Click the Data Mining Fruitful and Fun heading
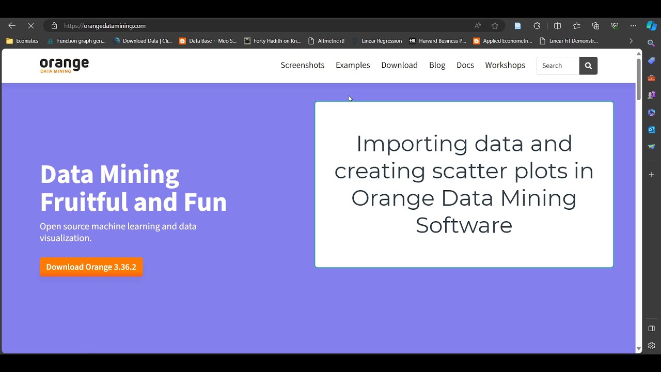This screenshot has width=661, height=372. pyautogui.click(x=133, y=188)
